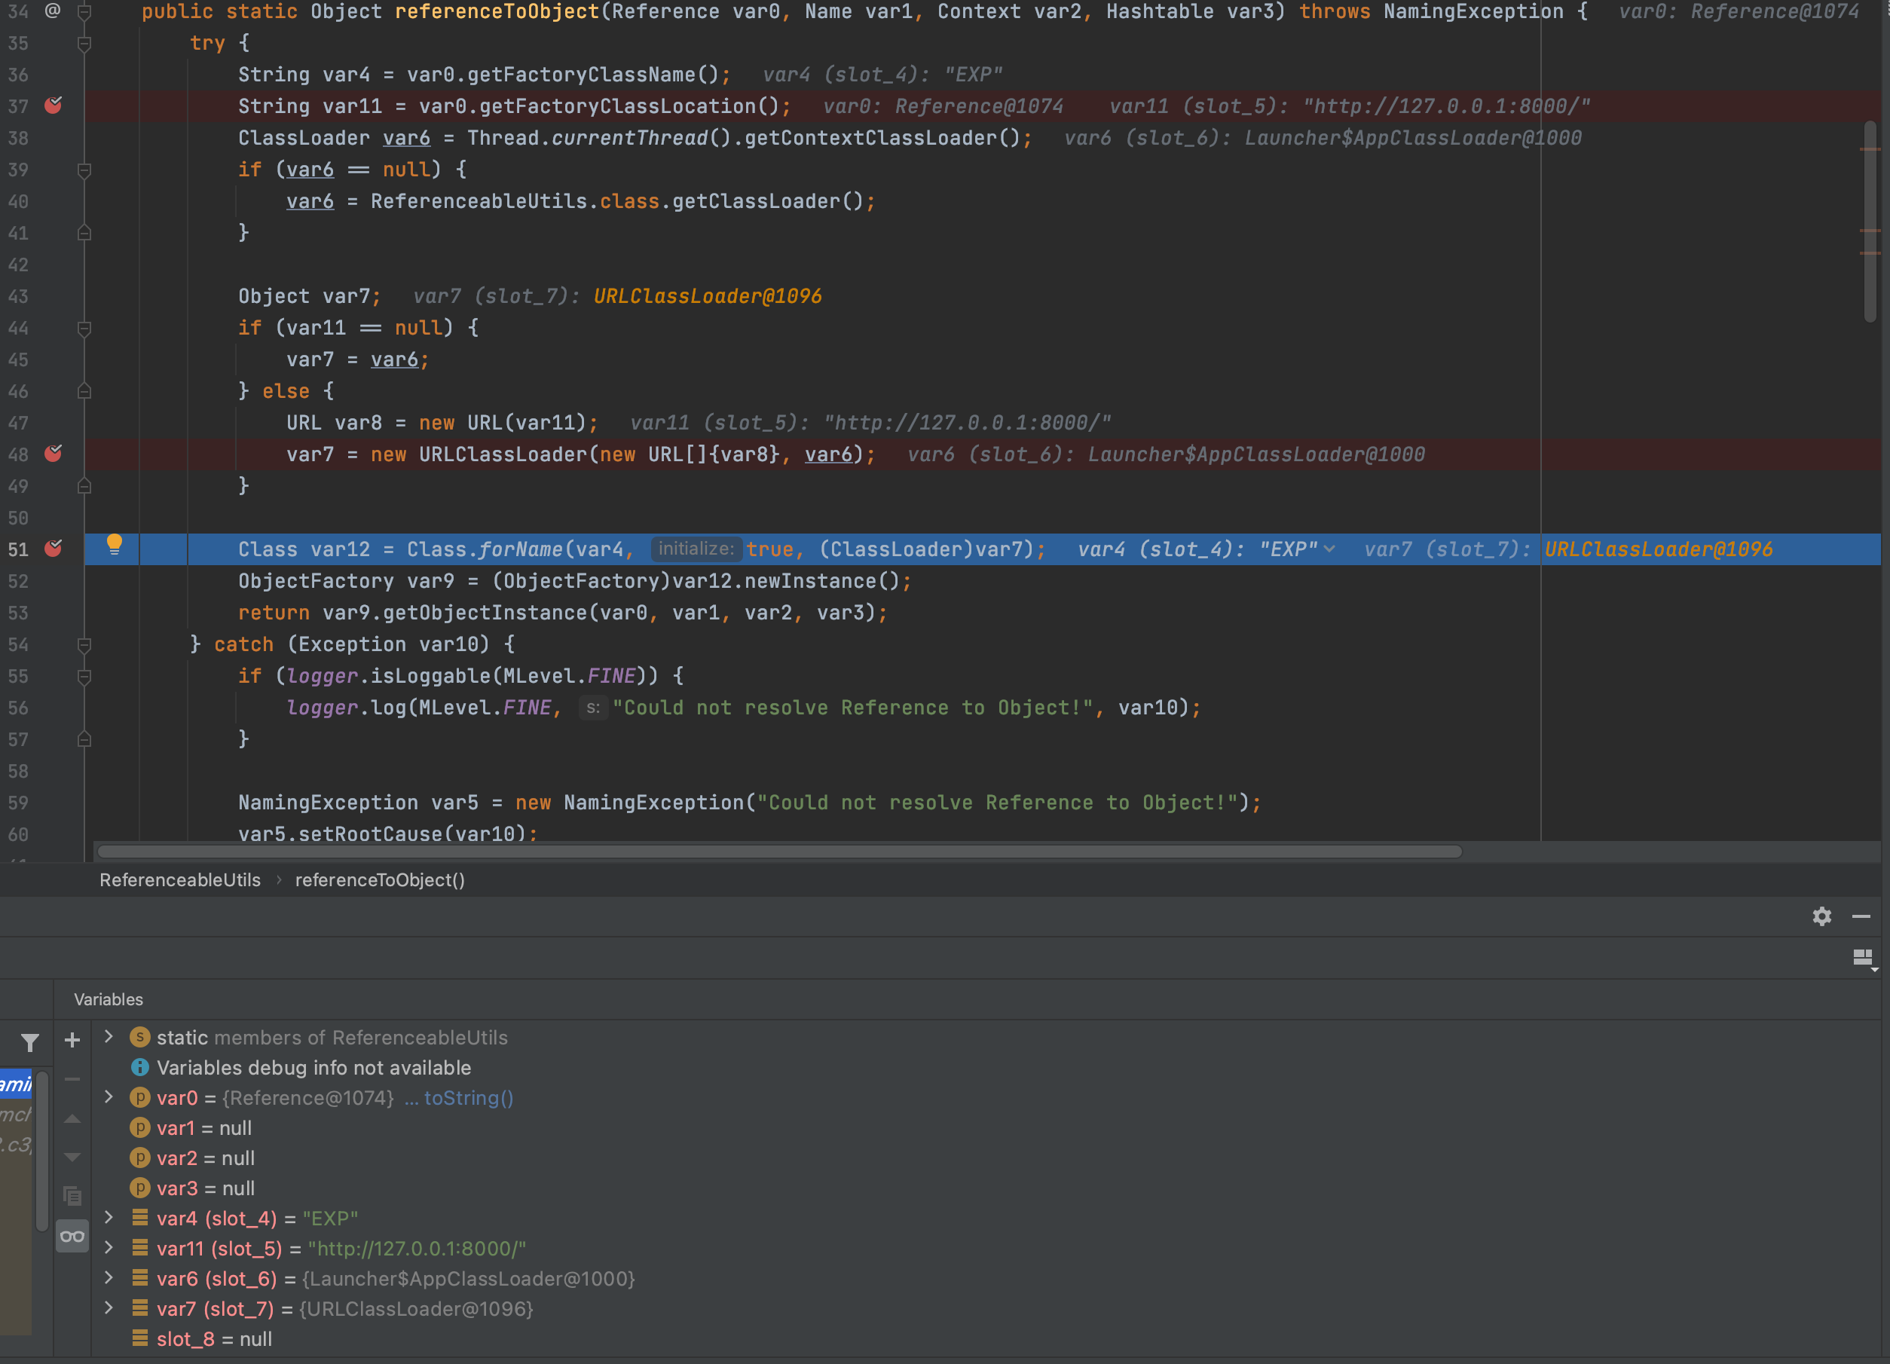Select the 'var1 = null' variable row
This screenshot has height=1364, width=1890.
click(986, 1128)
